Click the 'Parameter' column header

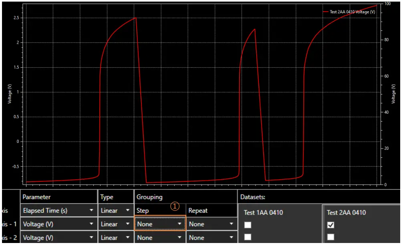pyautogui.click(x=36, y=197)
